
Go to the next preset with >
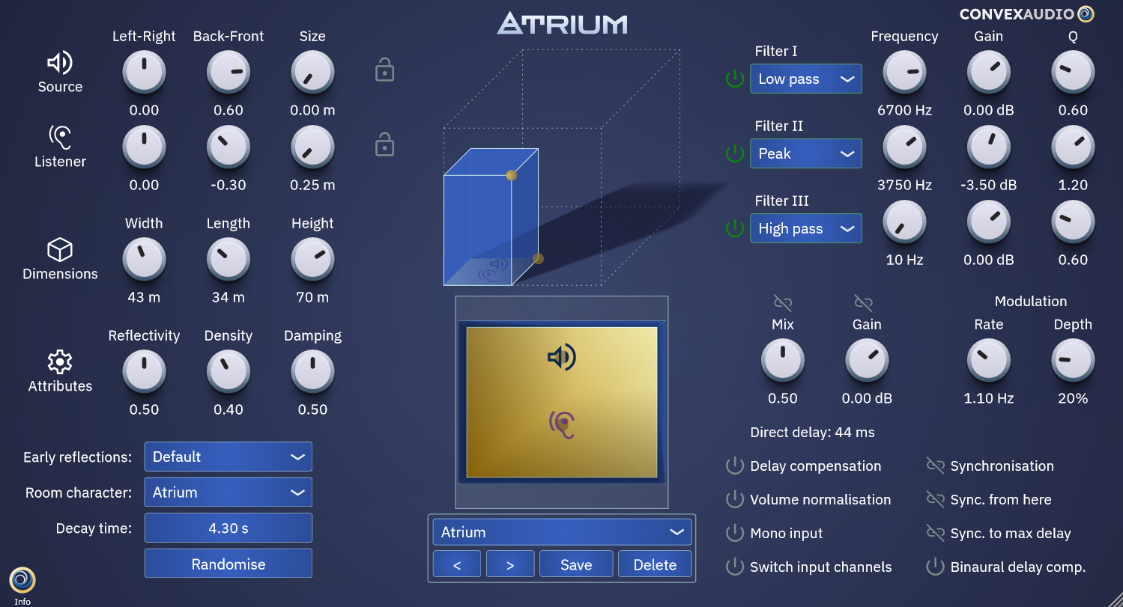pyautogui.click(x=510, y=564)
